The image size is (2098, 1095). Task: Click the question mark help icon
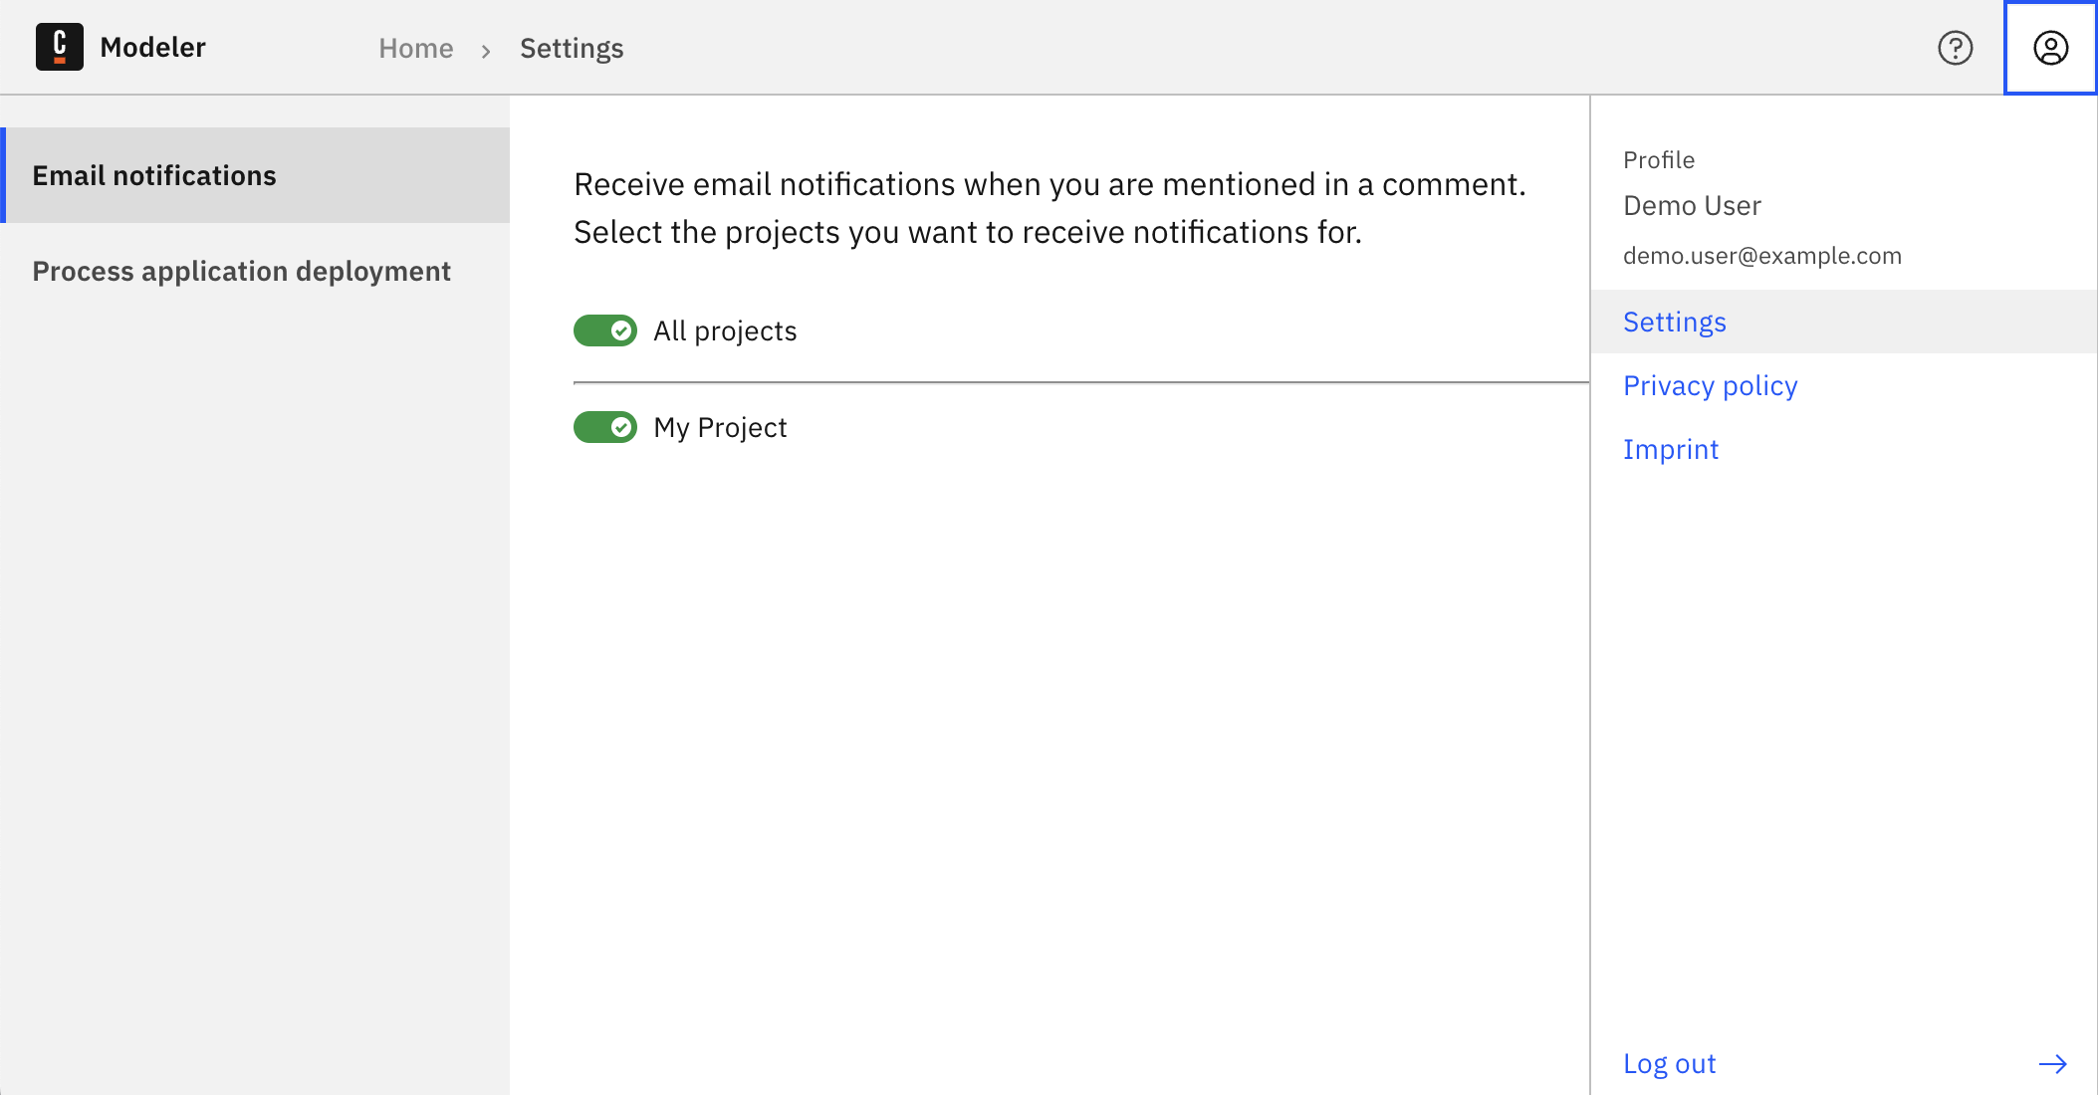(x=1956, y=47)
